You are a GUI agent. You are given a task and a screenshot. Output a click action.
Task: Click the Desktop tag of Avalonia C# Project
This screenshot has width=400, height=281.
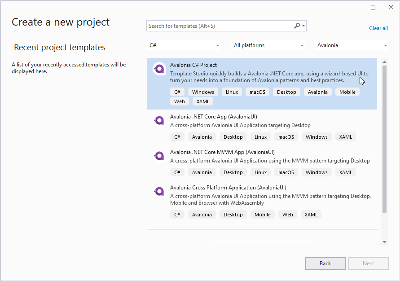point(286,92)
